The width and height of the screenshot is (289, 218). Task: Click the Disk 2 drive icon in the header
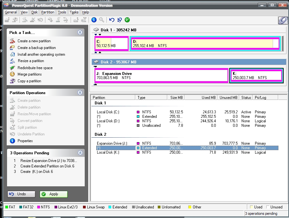(x=96, y=62)
